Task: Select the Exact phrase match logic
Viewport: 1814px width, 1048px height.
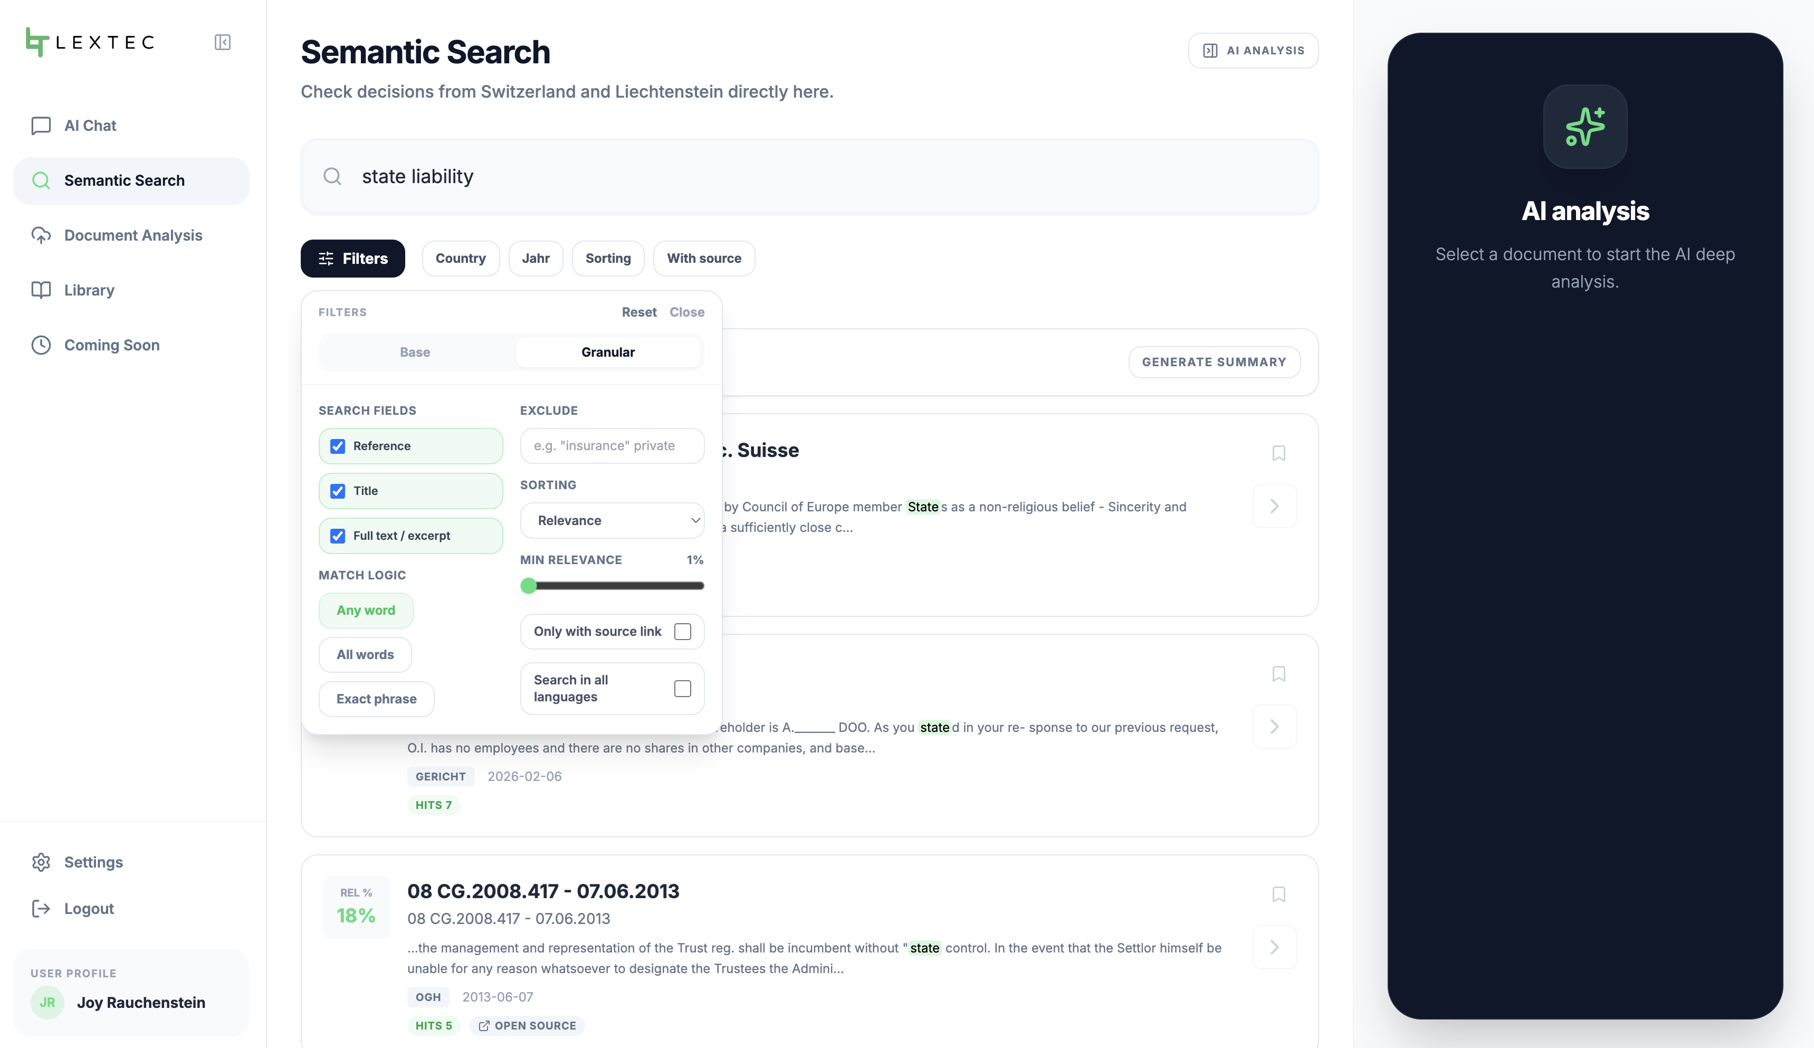Action: tap(376, 699)
